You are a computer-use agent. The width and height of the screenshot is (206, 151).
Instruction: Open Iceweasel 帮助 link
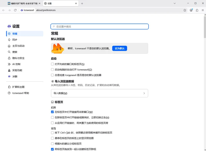tap(25, 93)
